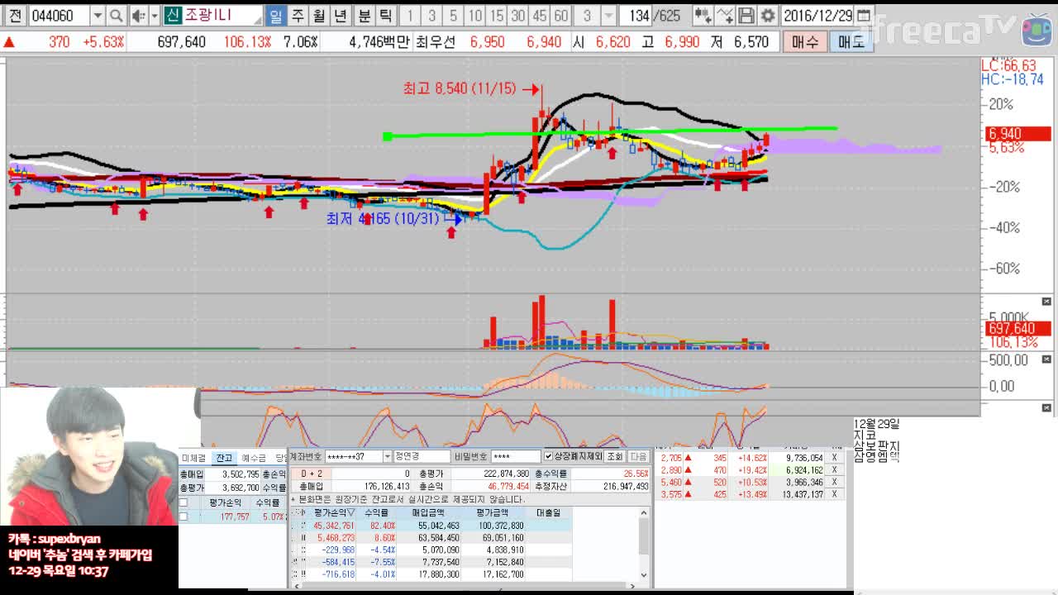Close the volume panel with X icon
The width and height of the screenshot is (1058, 595).
(1046, 302)
